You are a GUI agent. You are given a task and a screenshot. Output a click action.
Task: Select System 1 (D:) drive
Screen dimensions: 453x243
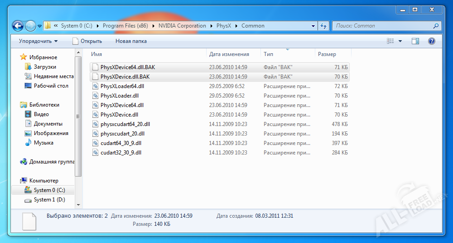point(49,200)
